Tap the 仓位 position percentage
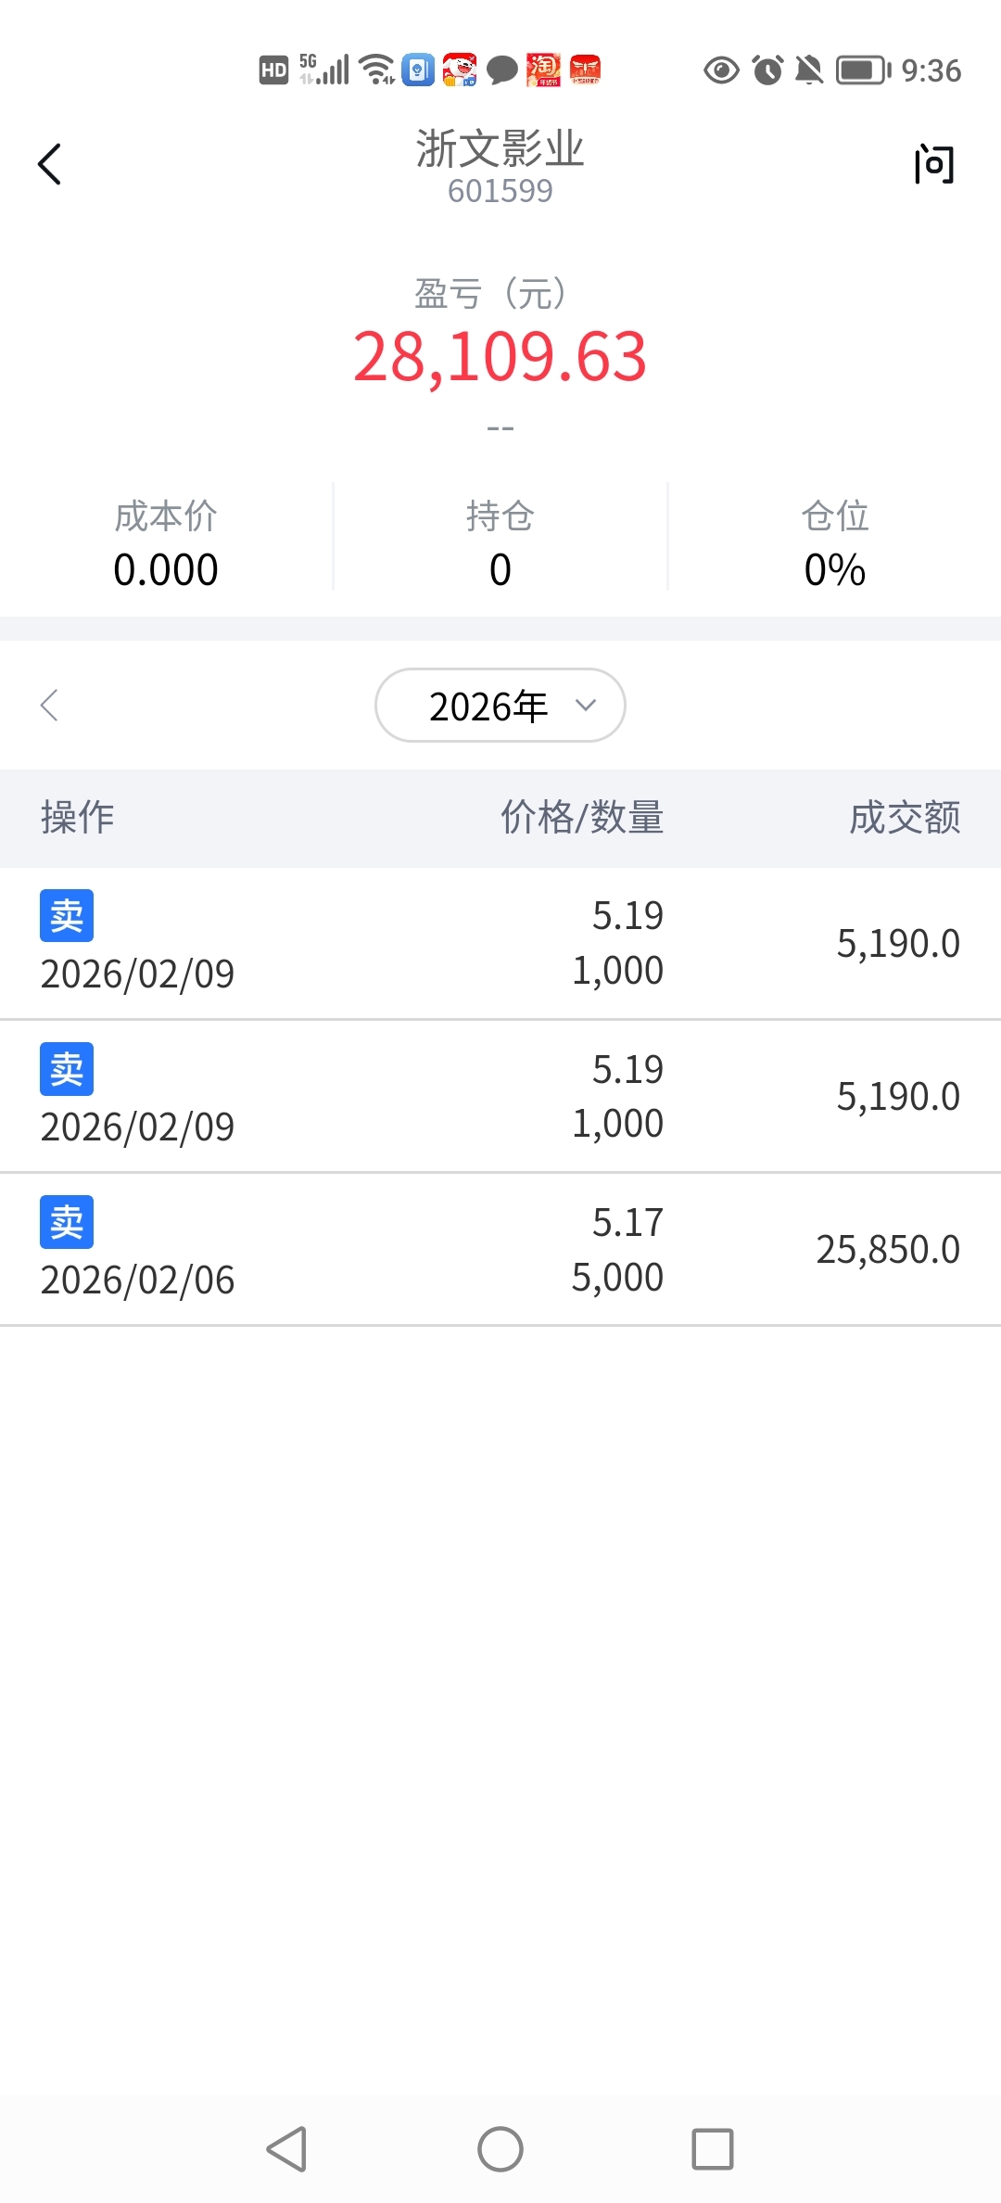1001x2203 pixels. pyautogui.click(x=834, y=569)
